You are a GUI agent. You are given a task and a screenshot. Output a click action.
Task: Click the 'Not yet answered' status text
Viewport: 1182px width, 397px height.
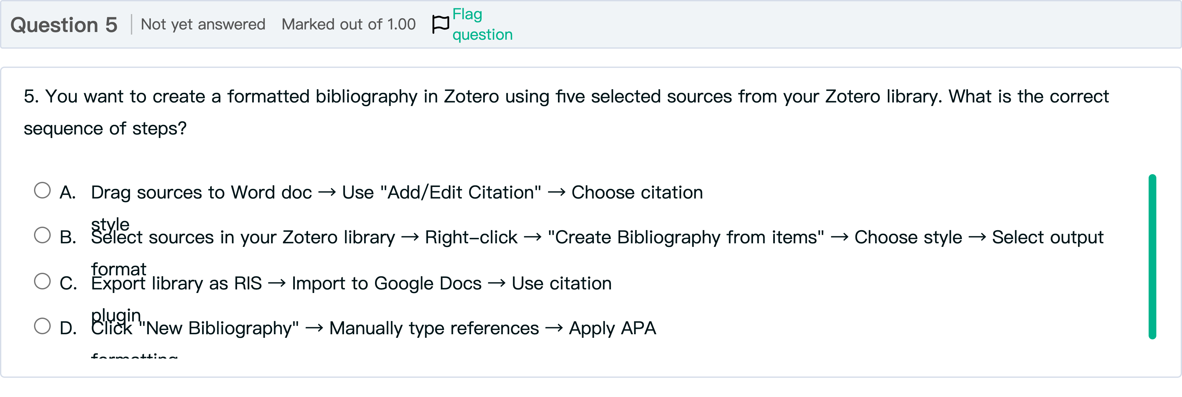point(203,24)
